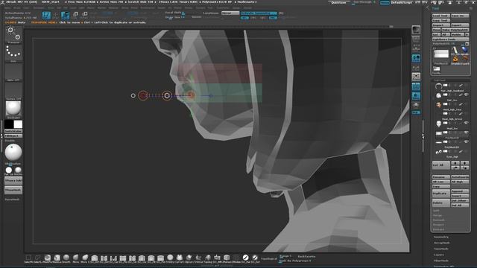The image size is (477, 268).
Task: Adjust the Focal Shift slider
Action: [x=174, y=13]
